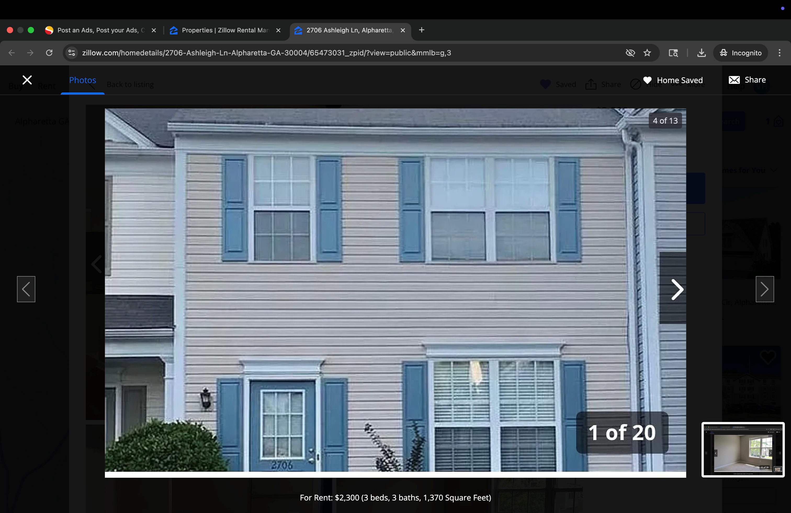The height and width of the screenshot is (513, 791).
Task: Open the Chrome three-dot menu
Action: (x=779, y=53)
